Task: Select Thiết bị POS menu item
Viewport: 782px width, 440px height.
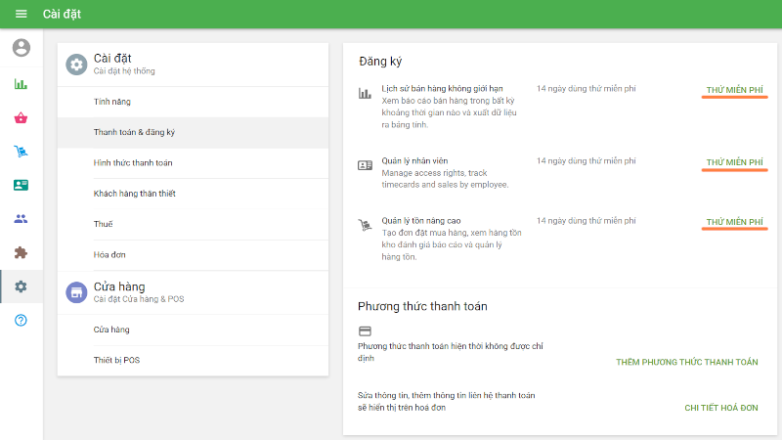Action: point(116,360)
